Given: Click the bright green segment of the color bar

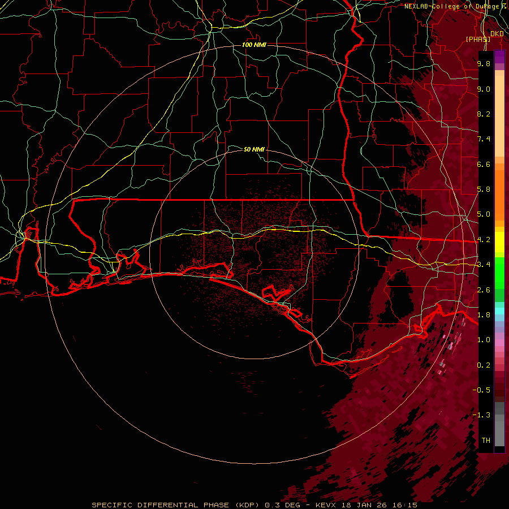Looking at the screenshot, I should [499, 274].
